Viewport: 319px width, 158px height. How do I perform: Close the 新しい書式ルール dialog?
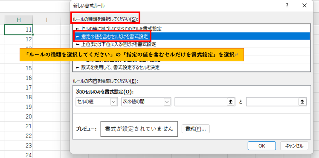[304, 6]
